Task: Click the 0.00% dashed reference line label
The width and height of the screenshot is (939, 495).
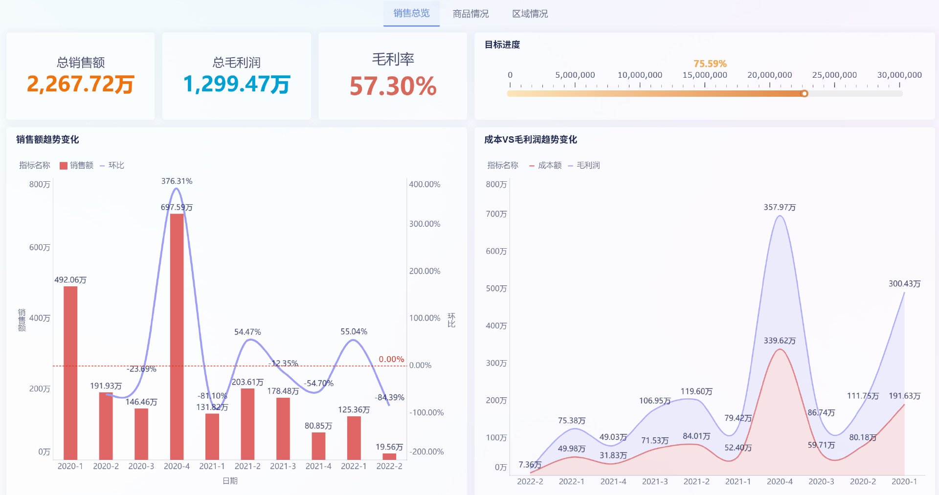Action: tap(392, 359)
